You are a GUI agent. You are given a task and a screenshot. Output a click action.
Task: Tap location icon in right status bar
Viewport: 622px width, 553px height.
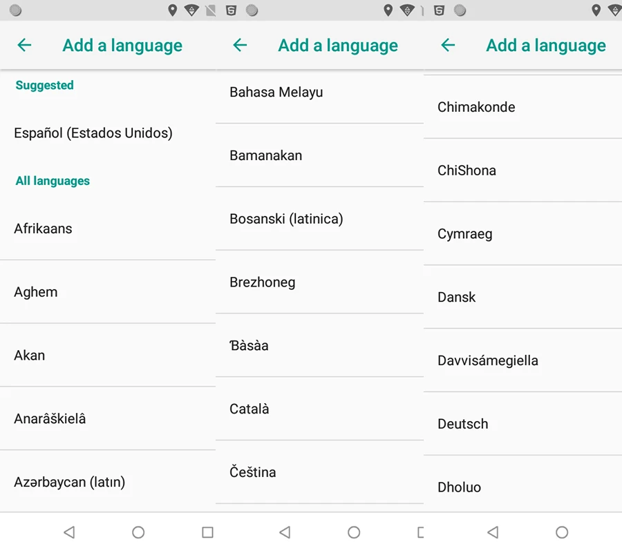click(596, 10)
